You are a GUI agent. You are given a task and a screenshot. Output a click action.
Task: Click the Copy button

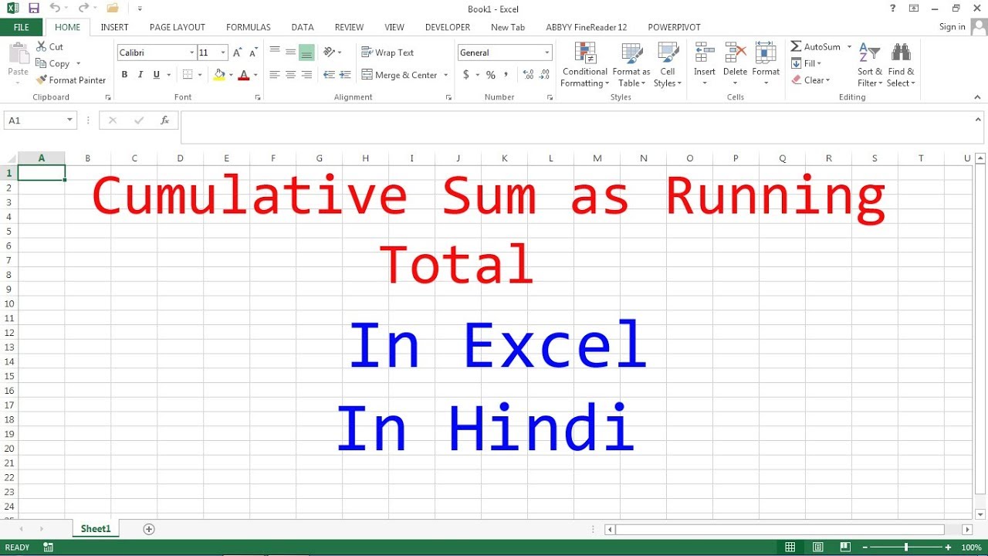[53, 63]
